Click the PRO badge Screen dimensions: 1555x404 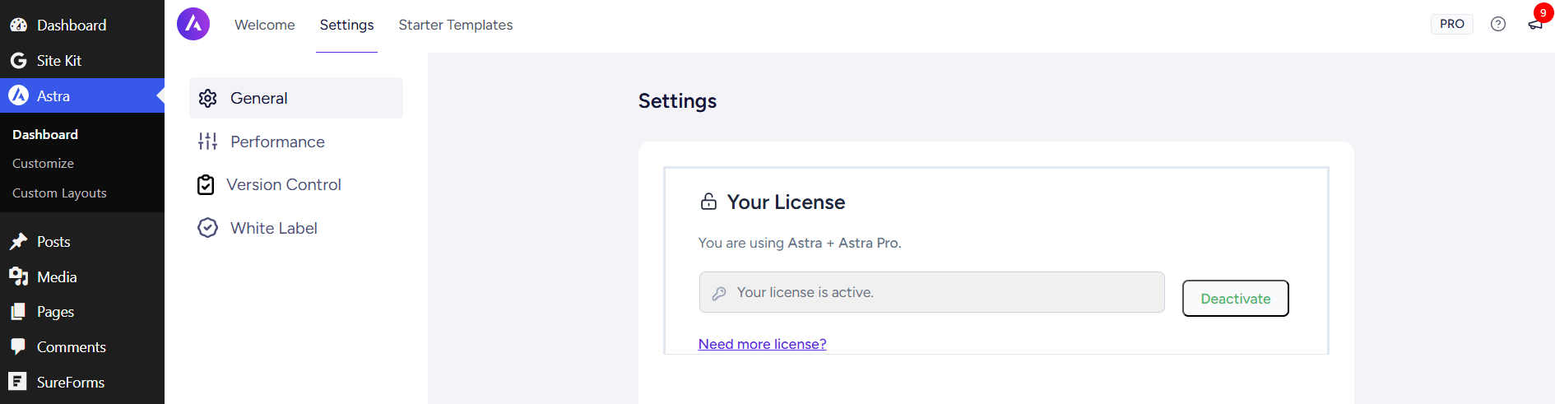tap(1451, 24)
